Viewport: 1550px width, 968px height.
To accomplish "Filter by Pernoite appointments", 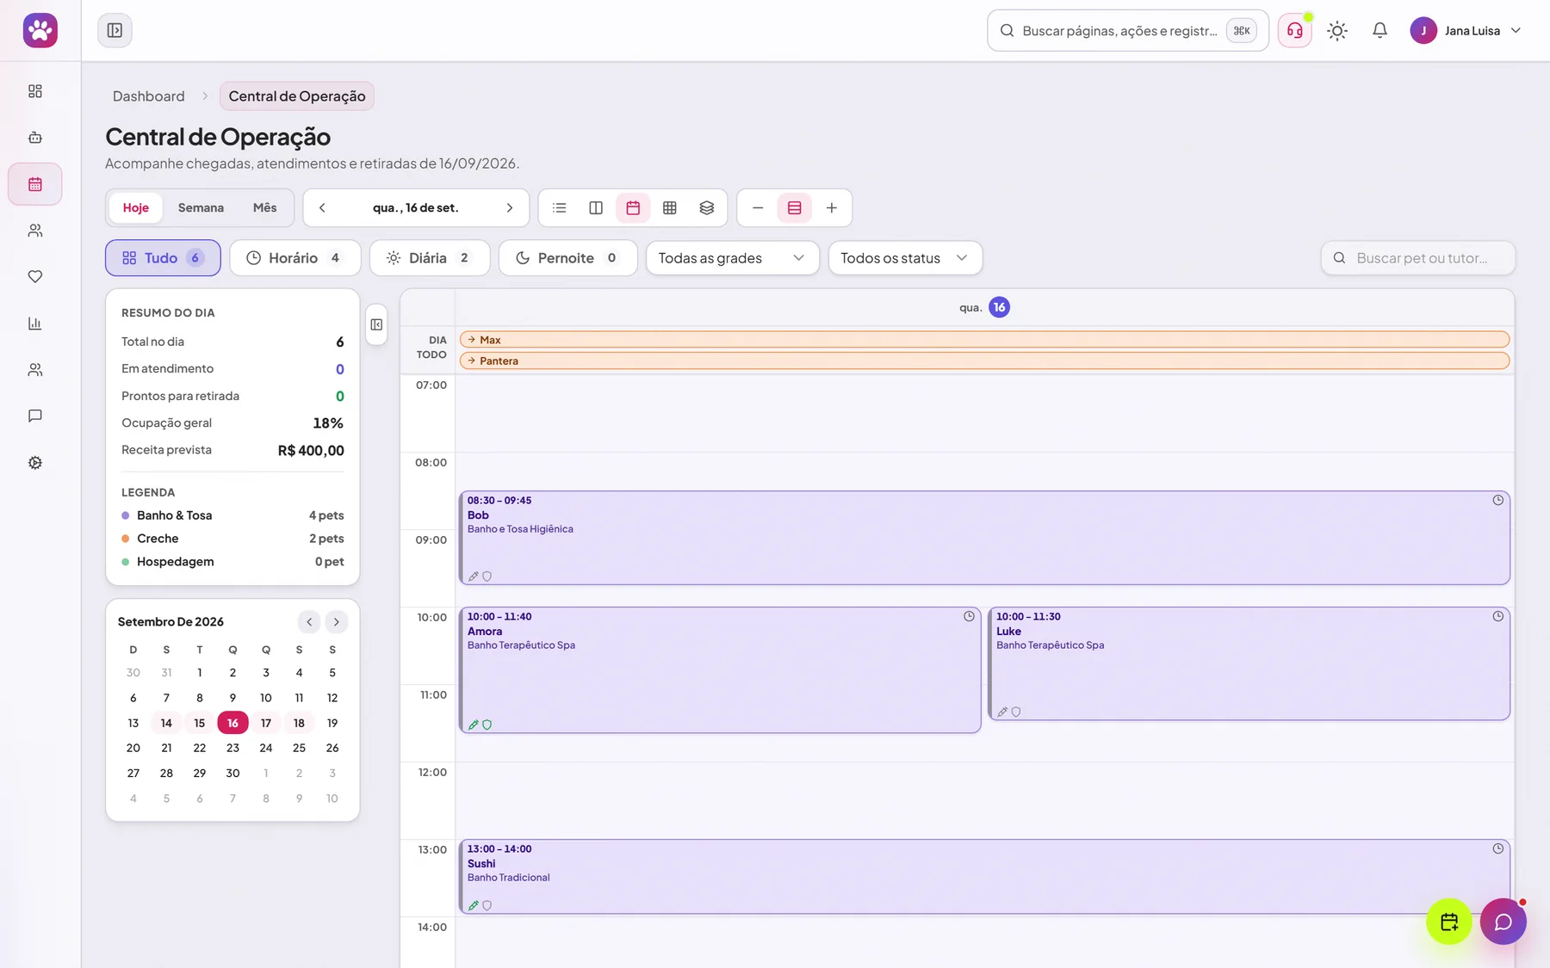I will click(567, 258).
